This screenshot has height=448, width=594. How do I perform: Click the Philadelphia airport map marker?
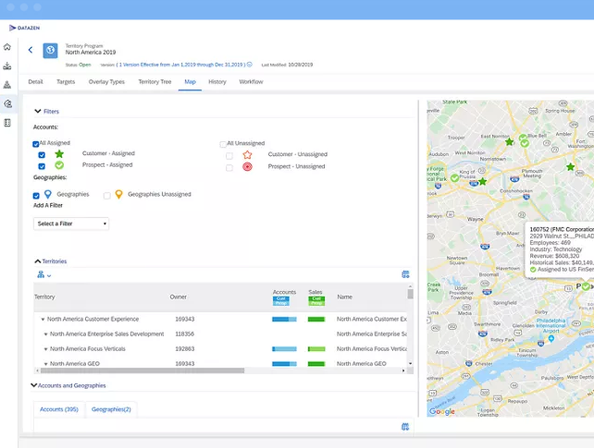point(551,338)
